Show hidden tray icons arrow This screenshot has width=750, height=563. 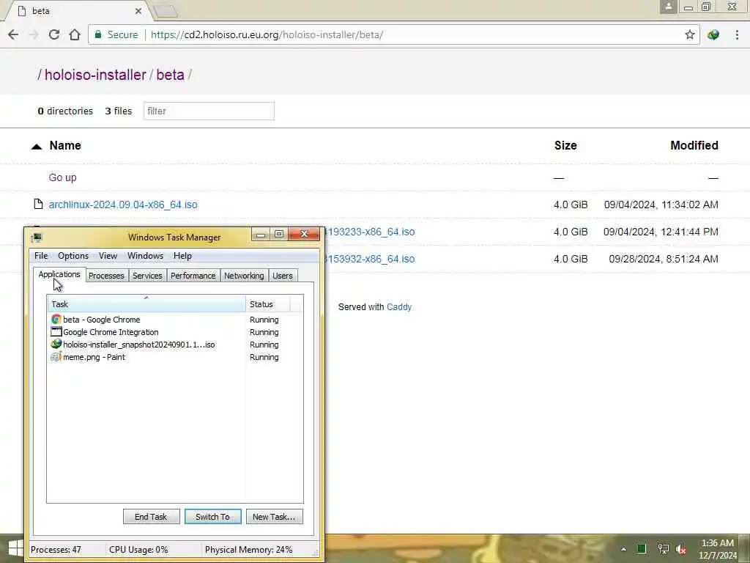coord(623,549)
